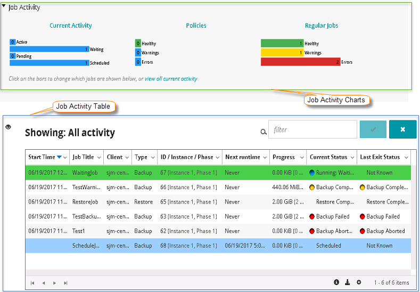
Task: Select the Policies Warnings bar
Action: [x=138, y=53]
